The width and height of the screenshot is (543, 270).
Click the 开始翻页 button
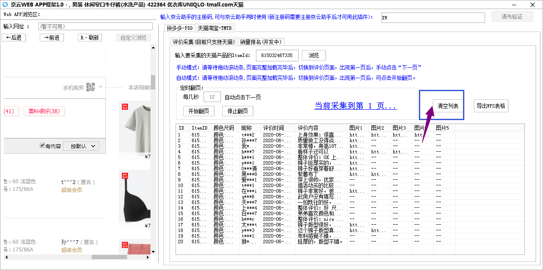(x=199, y=111)
